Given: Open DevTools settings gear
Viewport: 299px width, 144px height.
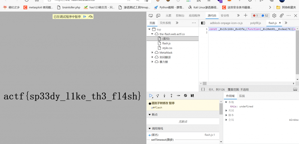Looking at the screenshot, I should click(274, 16).
